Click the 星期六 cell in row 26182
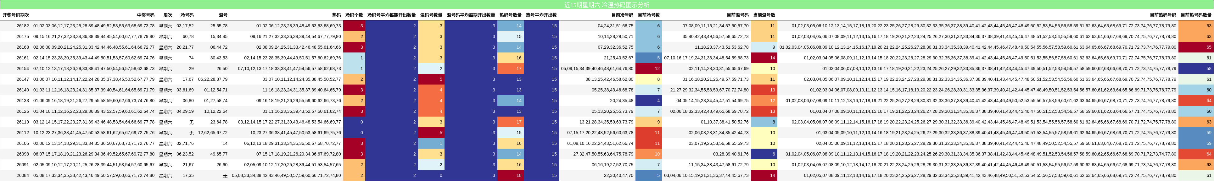Screen dimensions: 1214x181 point(165,26)
